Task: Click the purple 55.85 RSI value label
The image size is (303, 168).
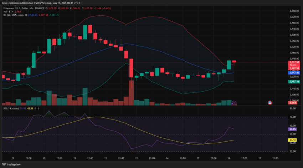Action: tap(292, 129)
